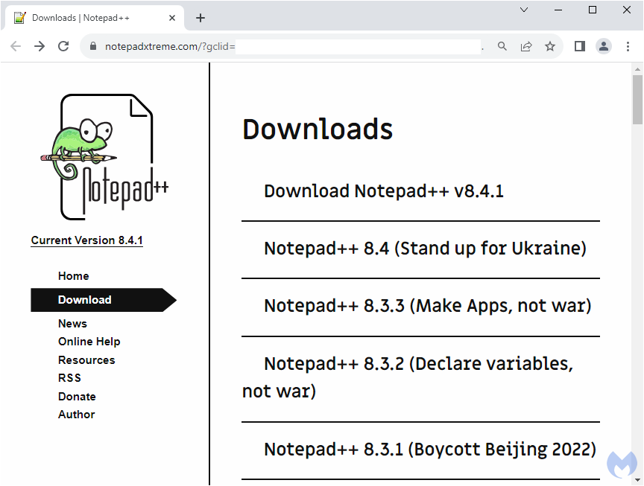Open Current Version 8.4.1 link
The width and height of the screenshot is (644, 486).
click(87, 240)
